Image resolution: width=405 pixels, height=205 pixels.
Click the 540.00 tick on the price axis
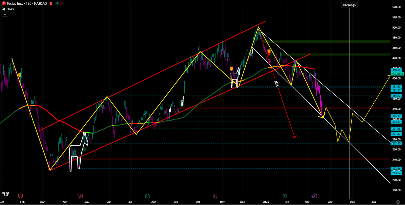click(x=396, y=7)
